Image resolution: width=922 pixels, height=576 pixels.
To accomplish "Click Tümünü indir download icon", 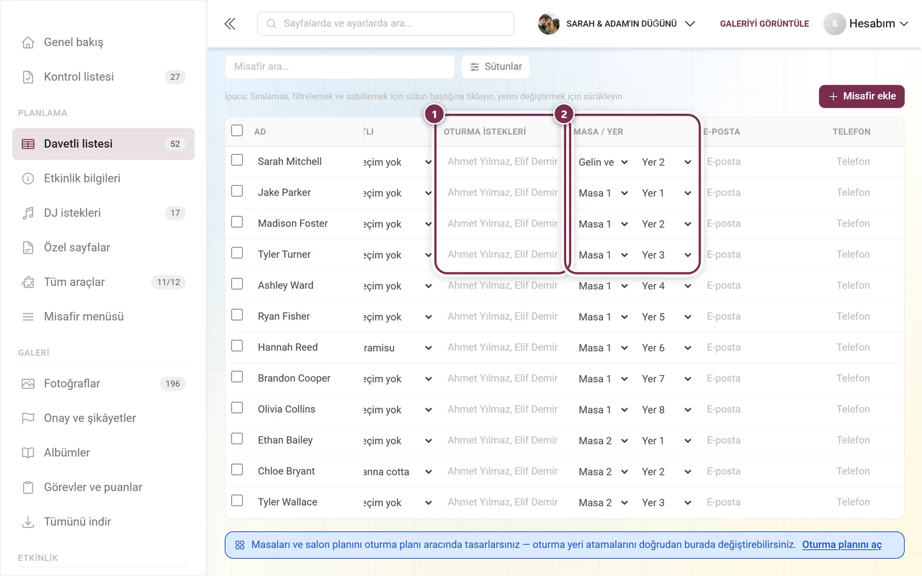I will 28,522.
